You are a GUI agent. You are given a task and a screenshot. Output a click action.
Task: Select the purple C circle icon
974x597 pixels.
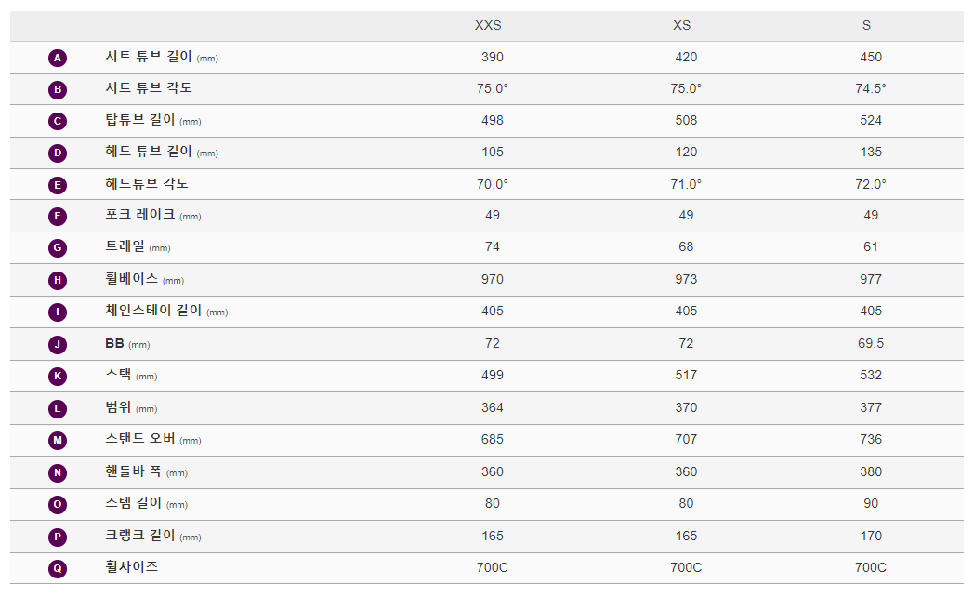[58, 121]
